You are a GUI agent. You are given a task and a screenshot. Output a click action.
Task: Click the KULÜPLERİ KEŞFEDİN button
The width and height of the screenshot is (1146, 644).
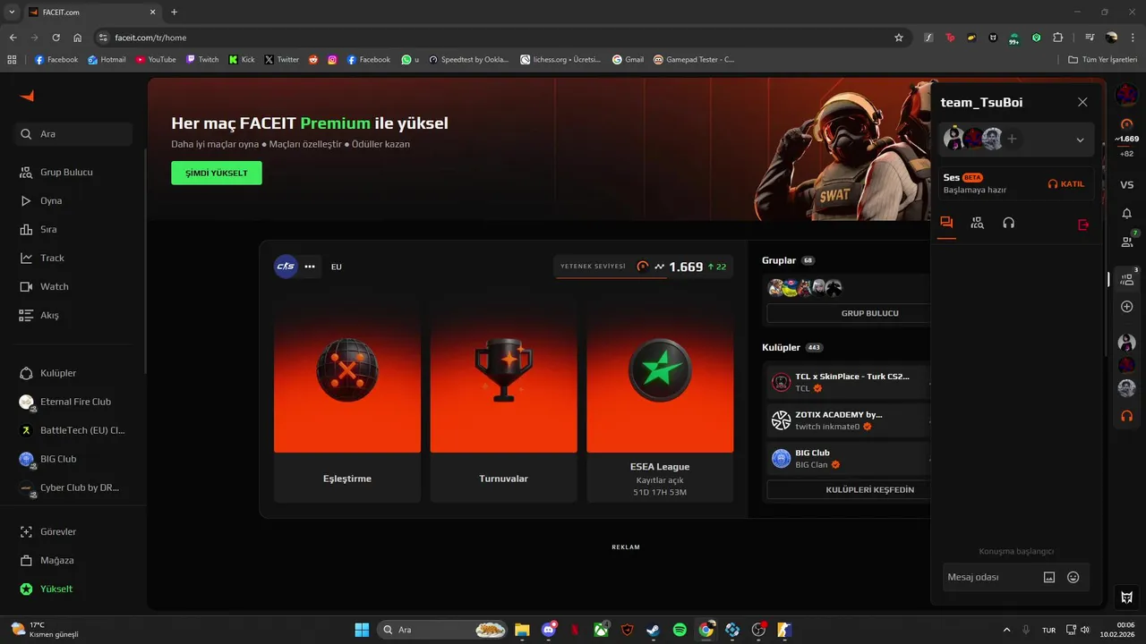pyautogui.click(x=849, y=489)
